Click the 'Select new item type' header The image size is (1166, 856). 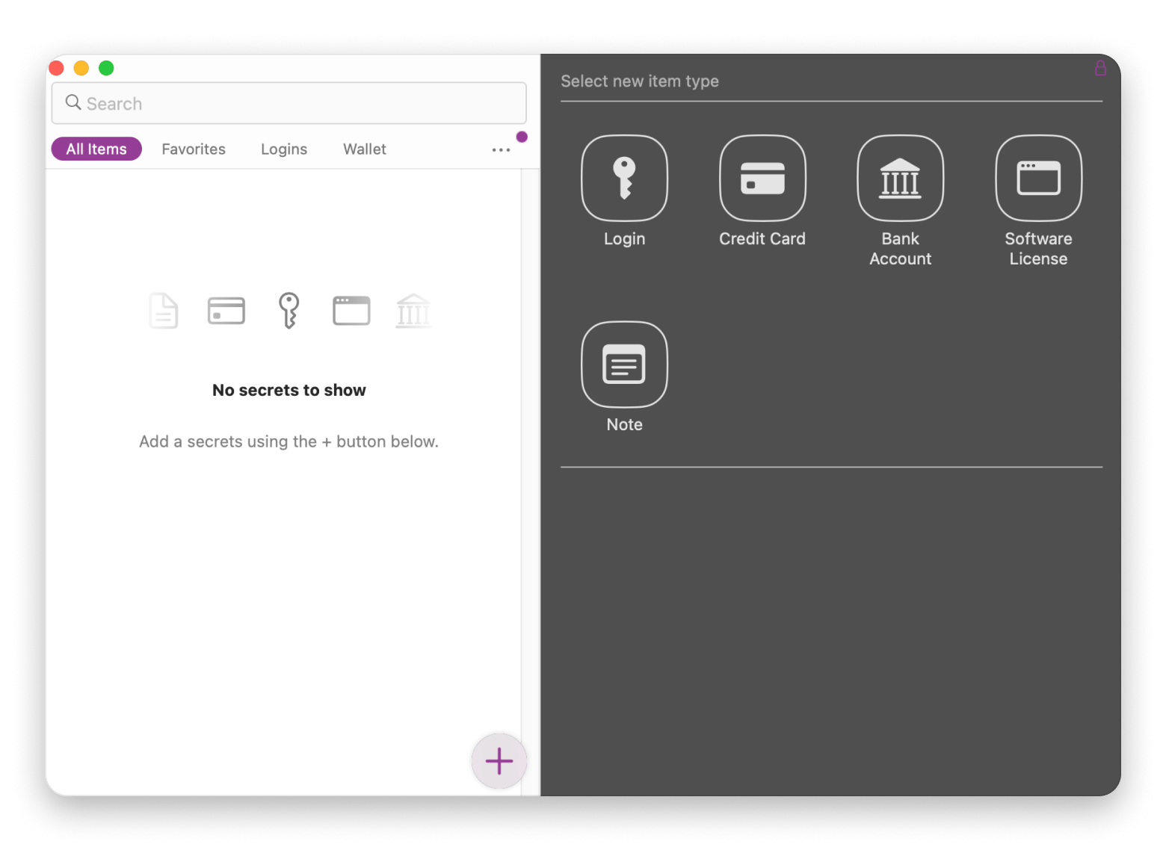pos(640,81)
